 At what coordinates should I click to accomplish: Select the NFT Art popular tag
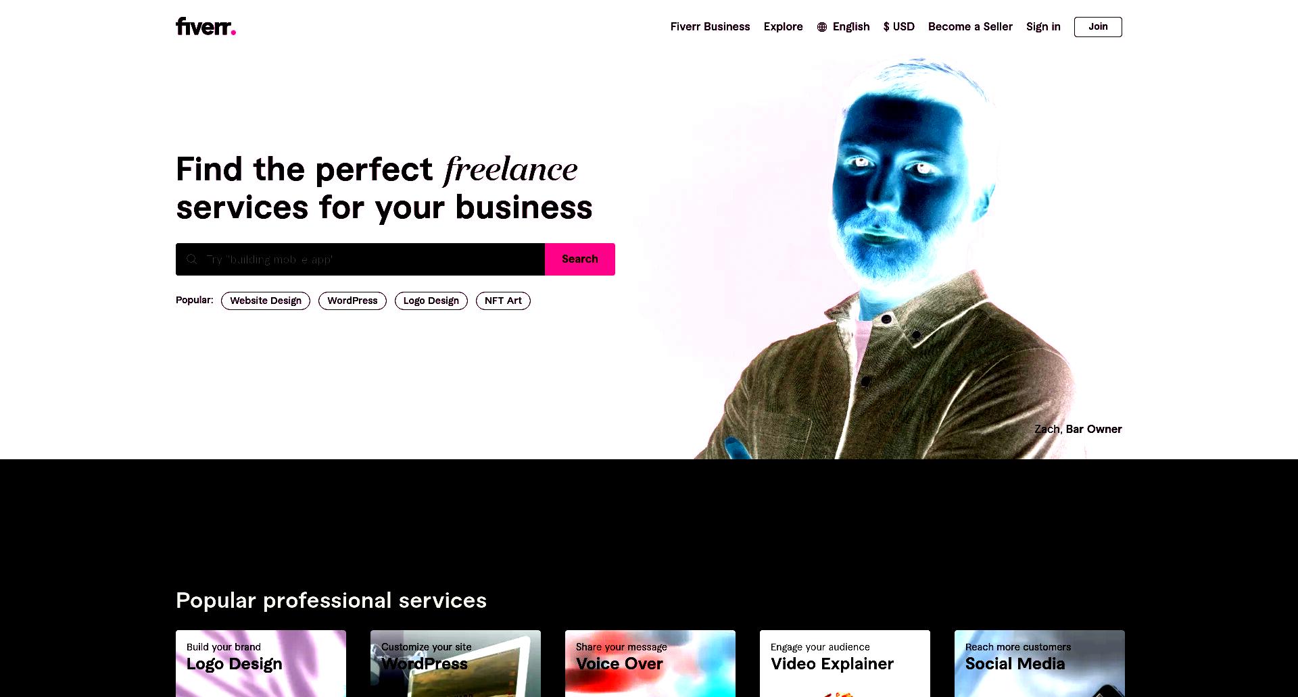click(503, 301)
